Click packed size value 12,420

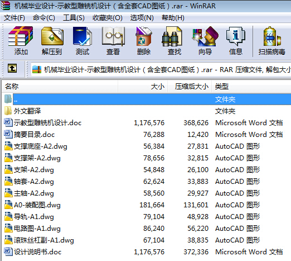click(198, 135)
